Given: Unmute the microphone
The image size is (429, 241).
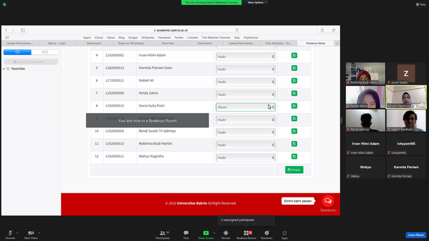Looking at the screenshot, I should pos(10,234).
